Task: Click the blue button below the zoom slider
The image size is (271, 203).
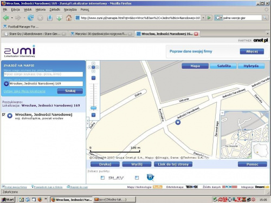Action: click(x=93, y=115)
